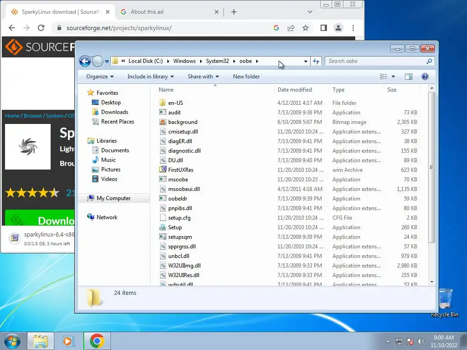The image size is (467, 350).
Task: Click the New folder button
Action: [x=246, y=77]
